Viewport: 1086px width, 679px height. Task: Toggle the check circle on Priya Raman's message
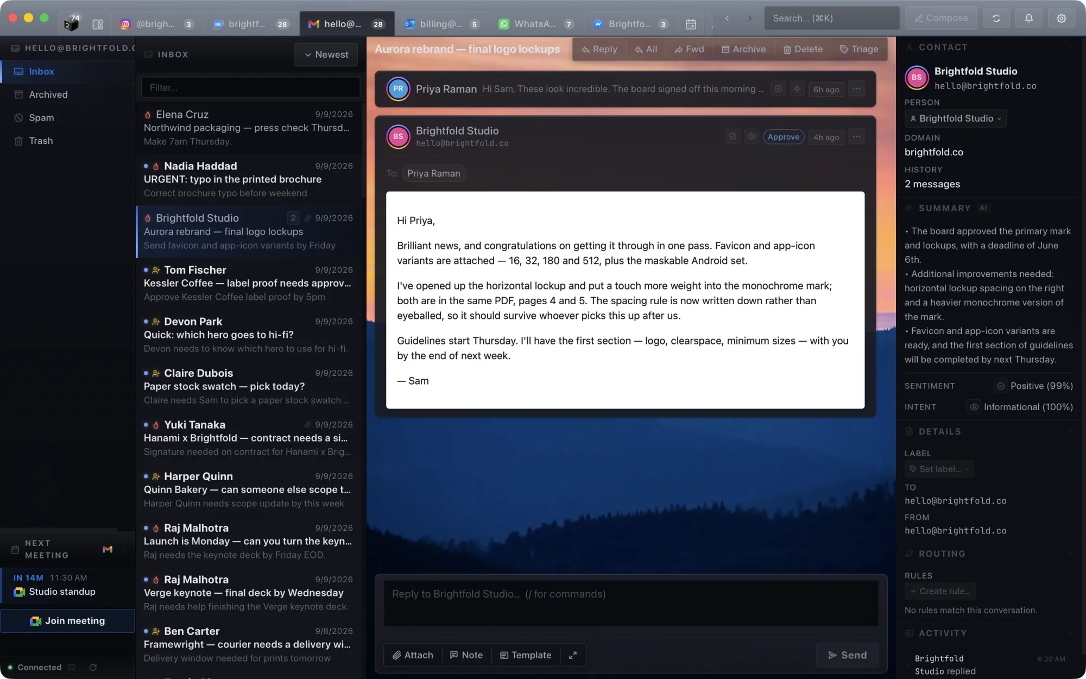pyautogui.click(x=778, y=89)
